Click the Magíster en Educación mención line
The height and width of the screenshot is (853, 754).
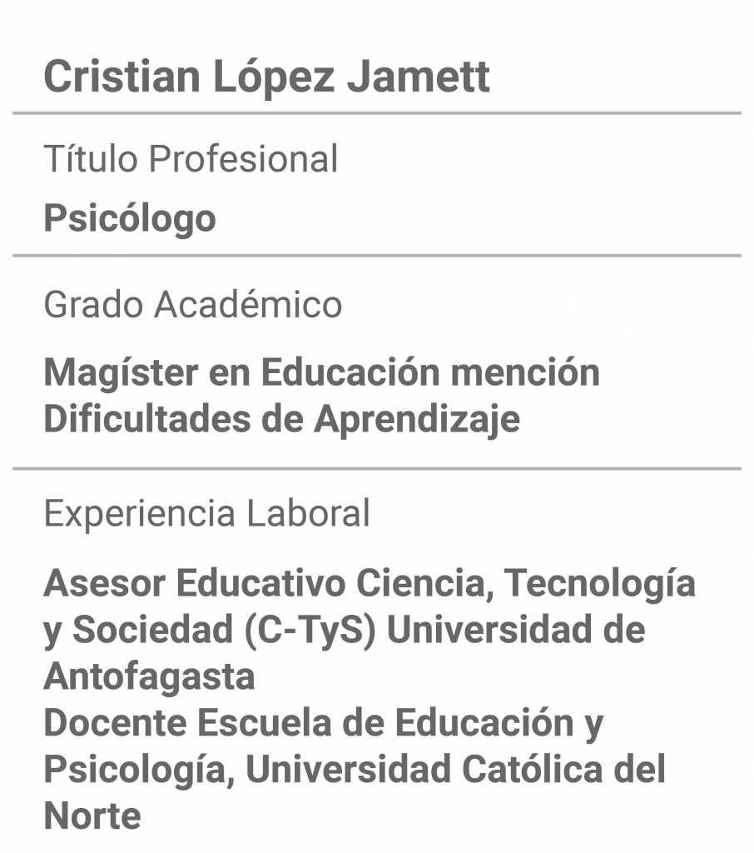point(322,372)
